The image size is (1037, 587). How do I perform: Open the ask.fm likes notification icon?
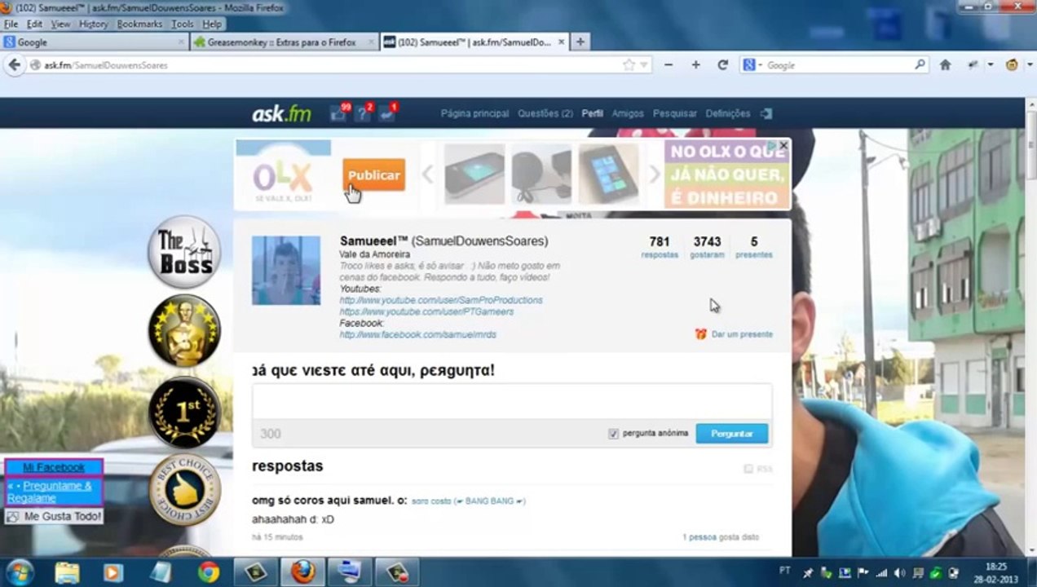tap(339, 113)
